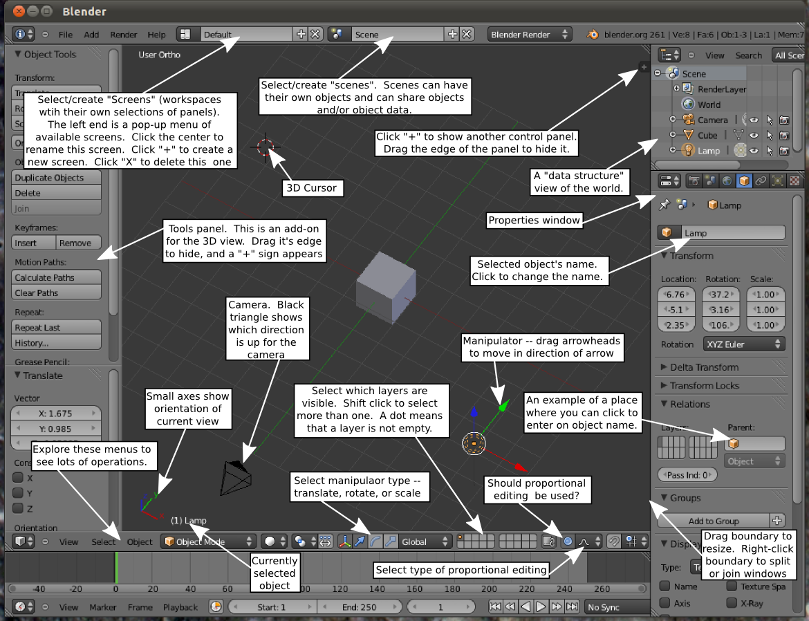The height and width of the screenshot is (621, 809).
Task: Click the object constraints chain icon
Action: 761,180
